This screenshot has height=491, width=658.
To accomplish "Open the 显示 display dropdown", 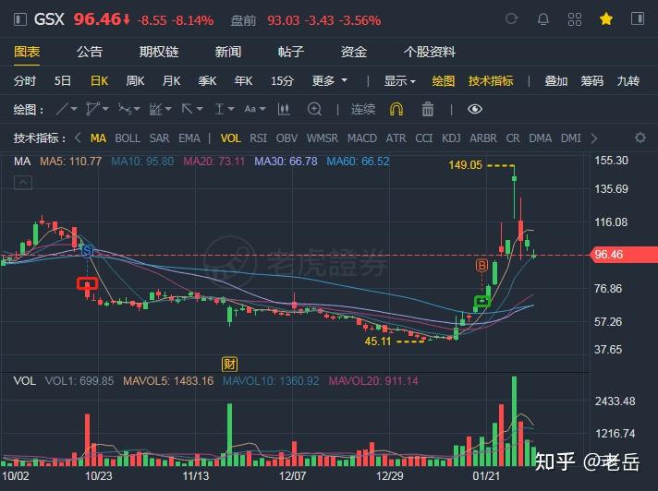I will [399, 81].
